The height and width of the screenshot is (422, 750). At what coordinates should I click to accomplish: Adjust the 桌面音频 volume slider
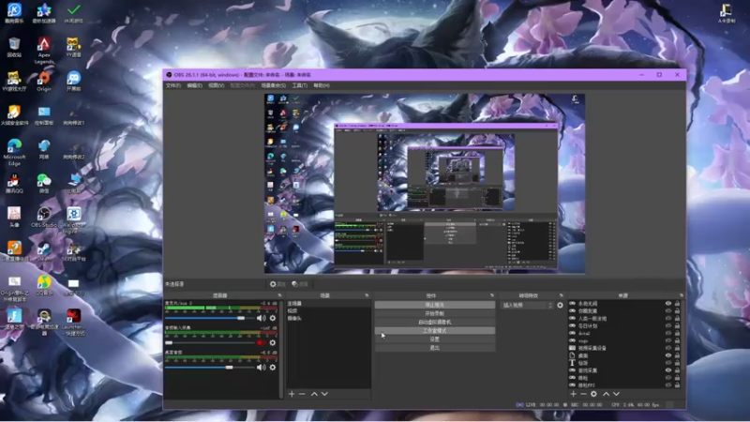(209, 368)
